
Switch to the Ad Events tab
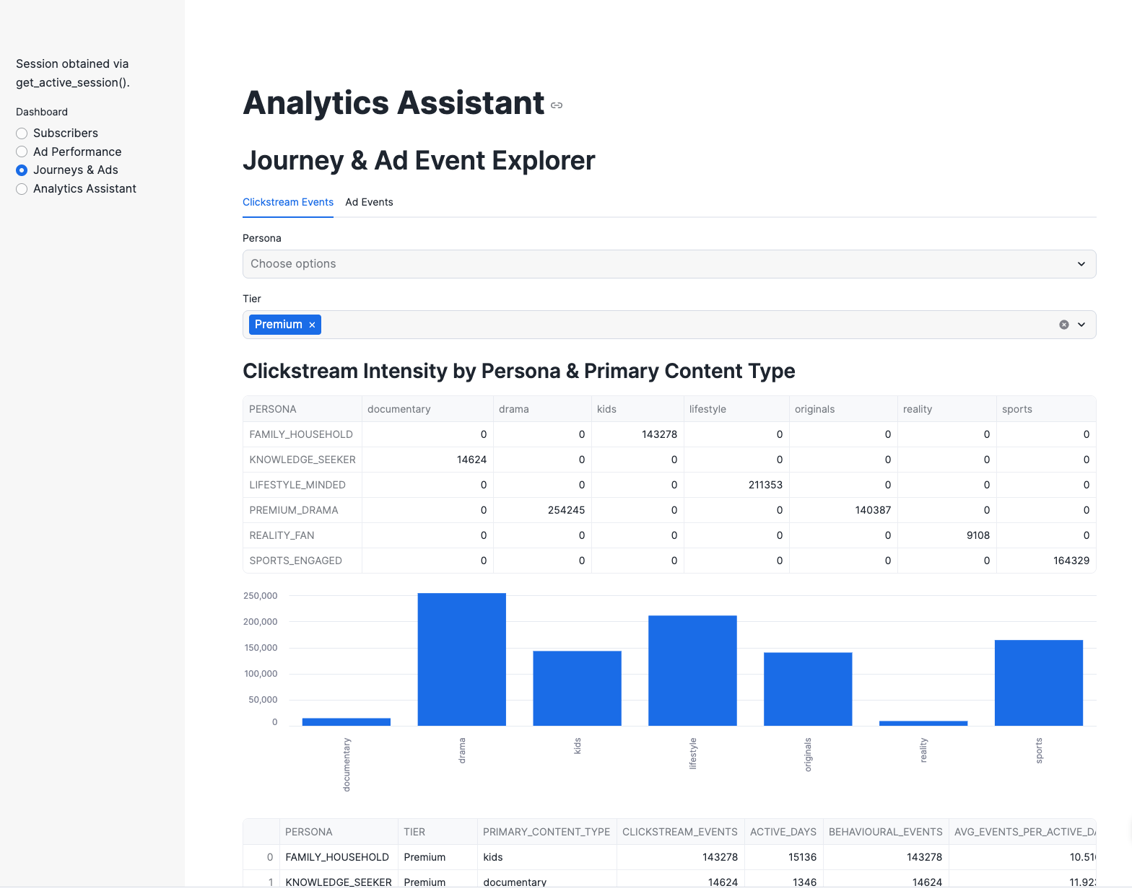369,203
